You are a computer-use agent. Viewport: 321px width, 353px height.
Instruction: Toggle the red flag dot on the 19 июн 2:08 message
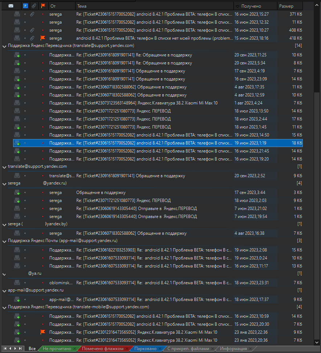[43, 250]
